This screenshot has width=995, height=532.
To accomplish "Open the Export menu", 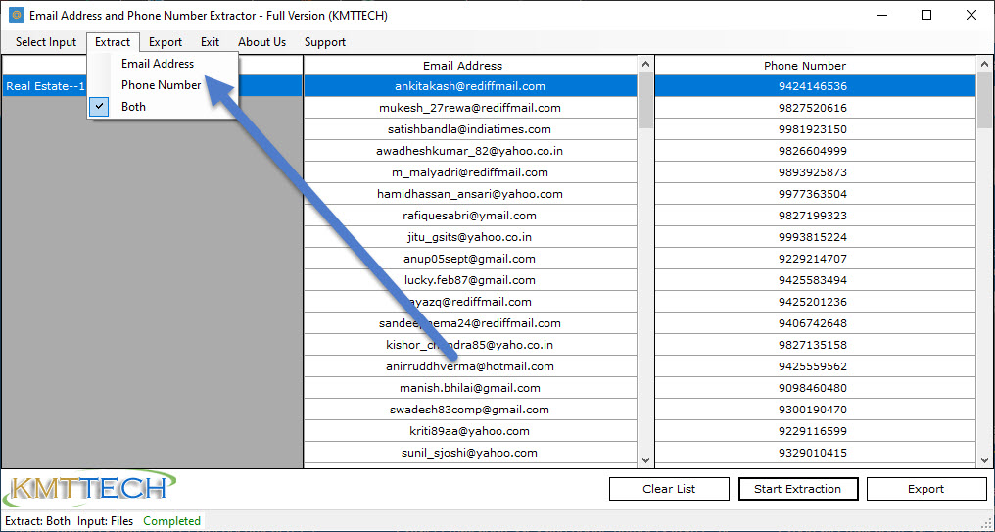I will tap(166, 42).
